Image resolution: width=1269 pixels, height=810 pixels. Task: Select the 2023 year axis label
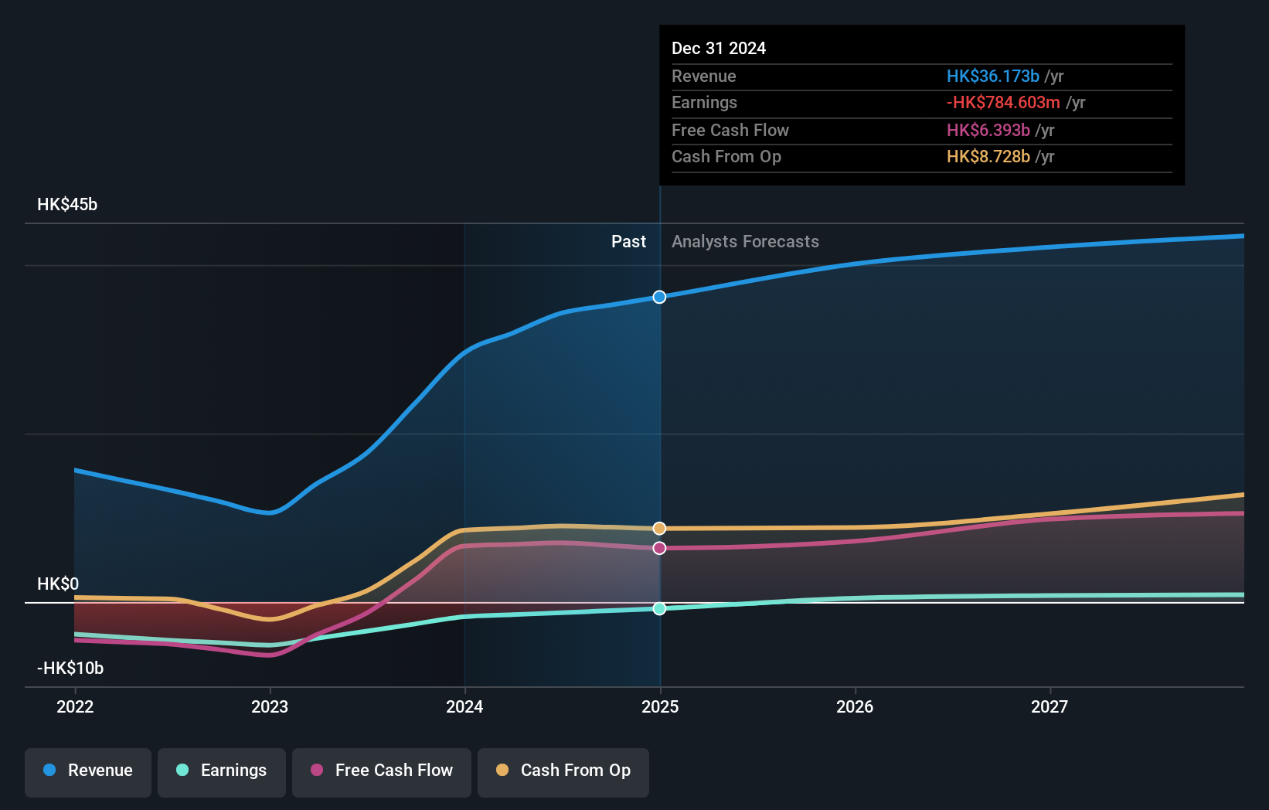coord(269,706)
